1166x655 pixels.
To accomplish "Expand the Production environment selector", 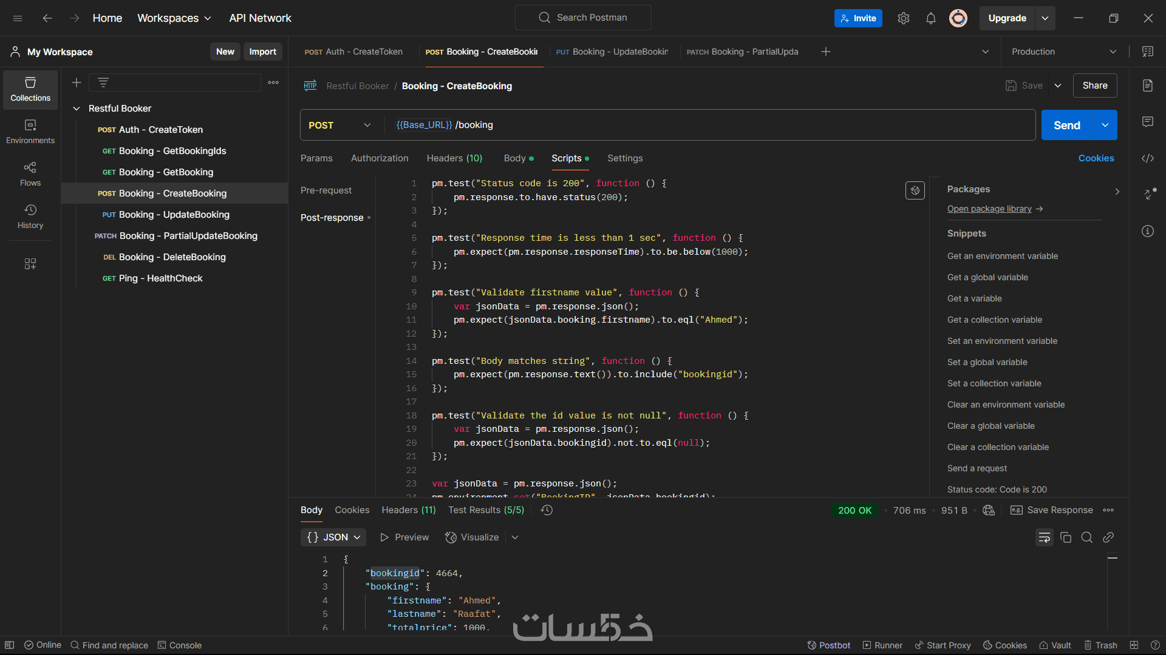I will [1064, 52].
